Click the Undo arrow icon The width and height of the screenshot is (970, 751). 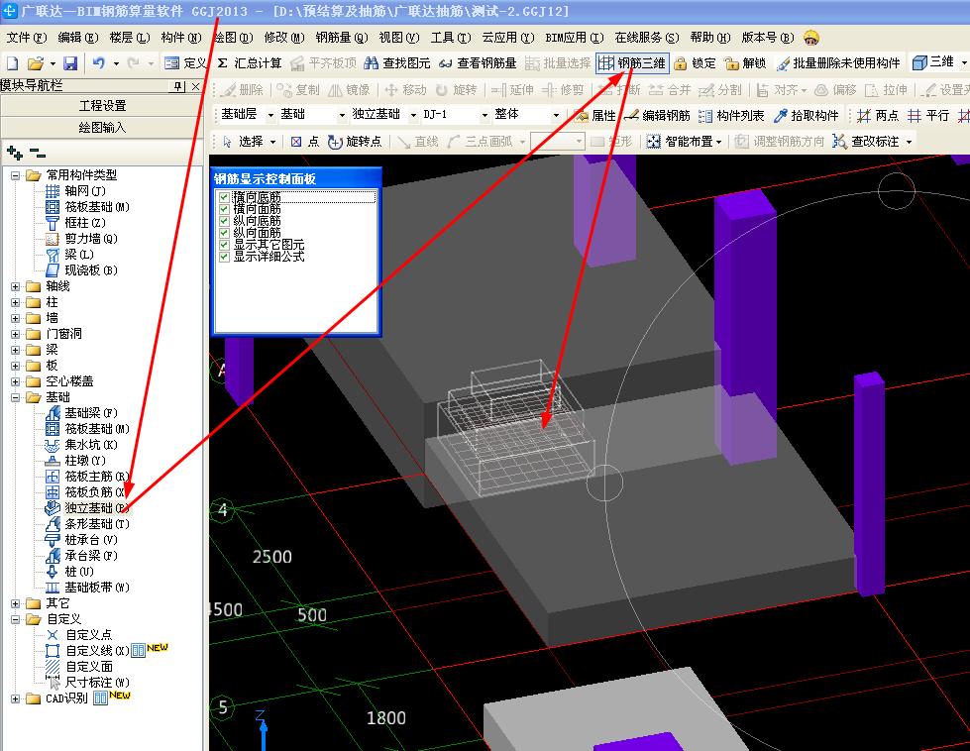click(x=98, y=63)
